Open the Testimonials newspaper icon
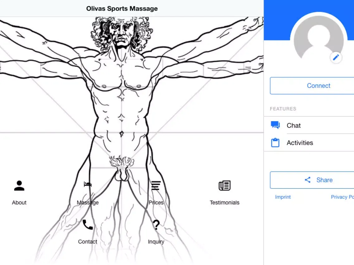This screenshot has height=265, width=354. [x=224, y=186]
